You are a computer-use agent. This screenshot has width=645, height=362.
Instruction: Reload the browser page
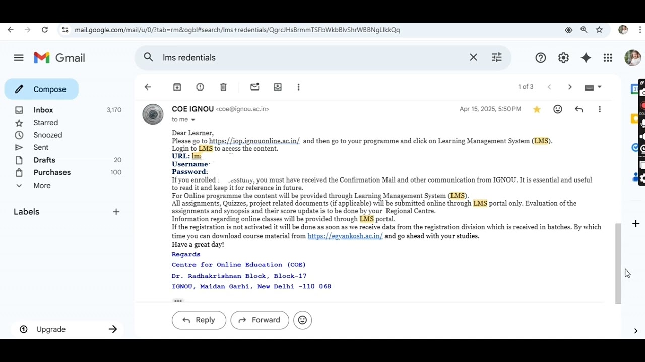[45, 30]
